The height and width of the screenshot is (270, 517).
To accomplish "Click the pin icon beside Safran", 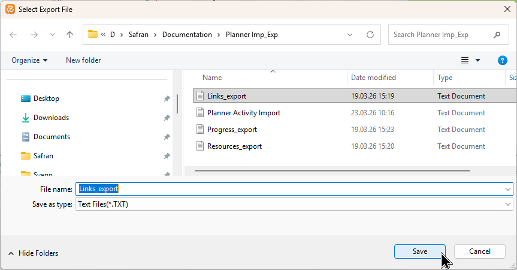I will coord(167,155).
